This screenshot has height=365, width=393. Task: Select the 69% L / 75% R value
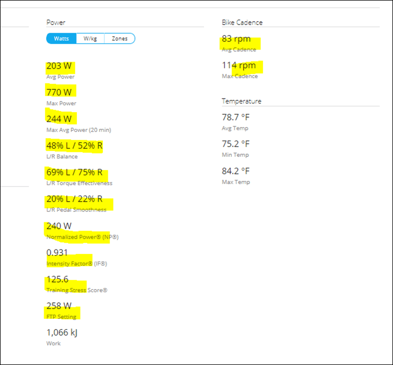[x=75, y=172]
